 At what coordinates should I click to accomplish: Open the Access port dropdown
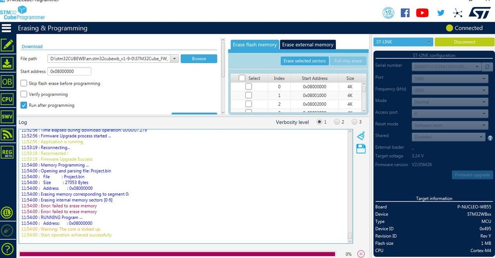(x=450, y=114)
